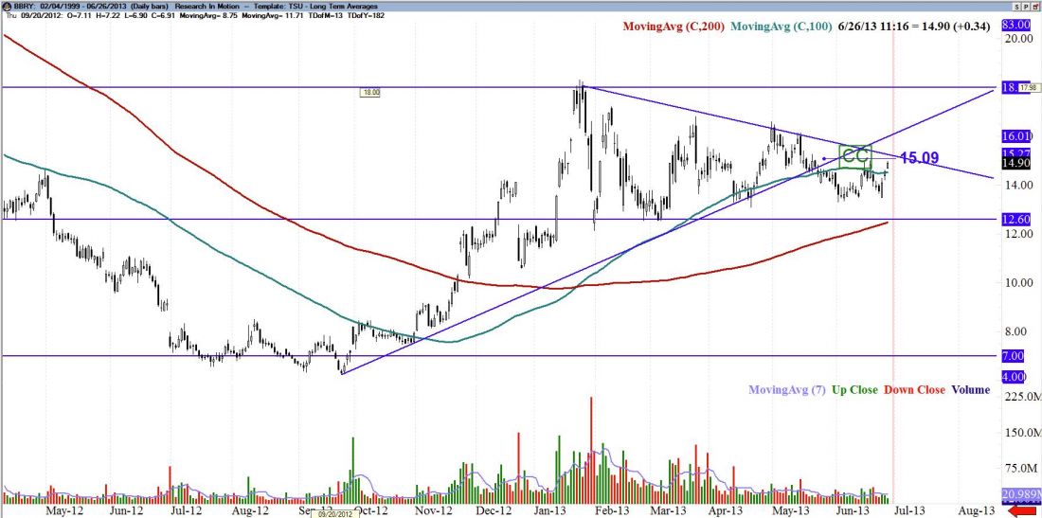The height and width of the screenshot is (518, 1042).
Task: Select the MovingAvg (C,200) legend label
Action: tap(673, 27)
